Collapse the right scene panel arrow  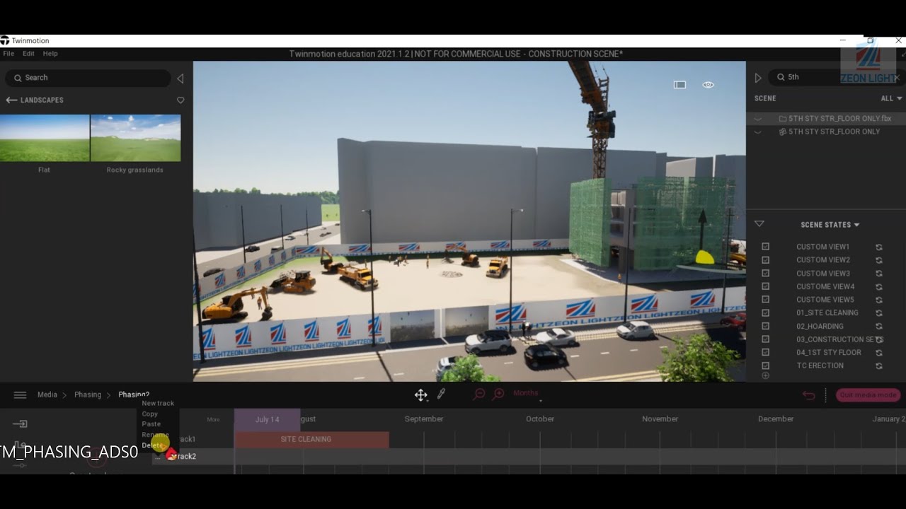pos(758,78)
